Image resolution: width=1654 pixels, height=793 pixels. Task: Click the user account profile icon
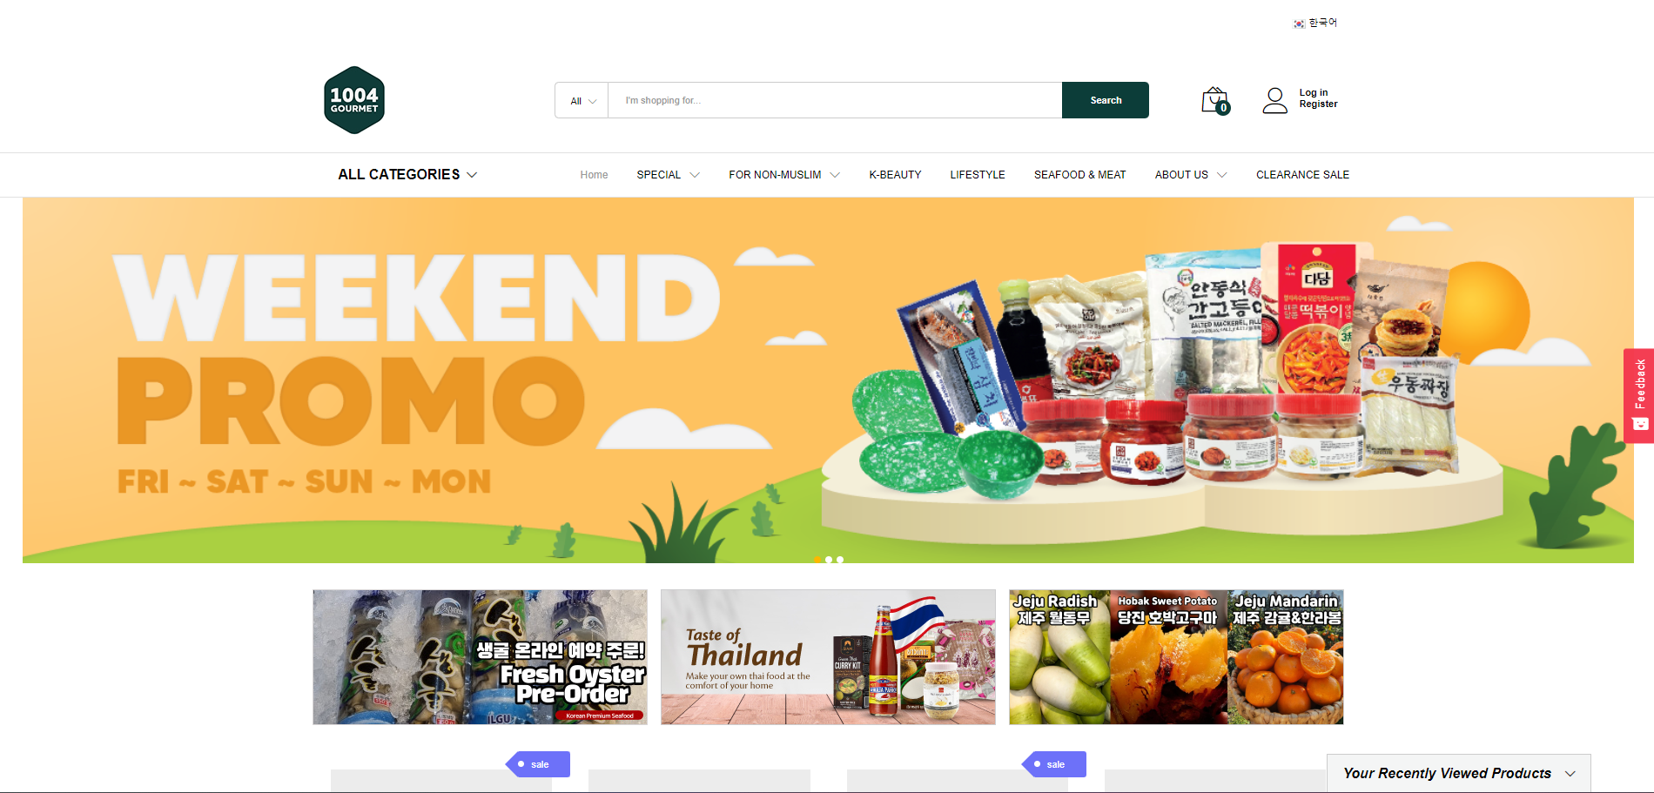click(1274, 100)
